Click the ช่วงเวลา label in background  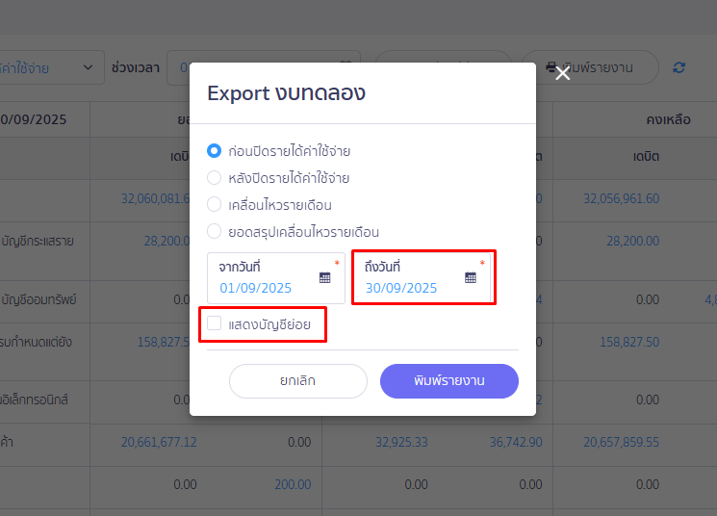click(136, 67)
